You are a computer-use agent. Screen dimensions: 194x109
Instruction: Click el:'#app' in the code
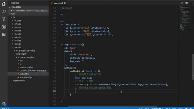(71, 48)
